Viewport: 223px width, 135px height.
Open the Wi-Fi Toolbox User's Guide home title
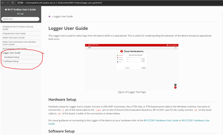pyautogui.click(x=20, y=9)
